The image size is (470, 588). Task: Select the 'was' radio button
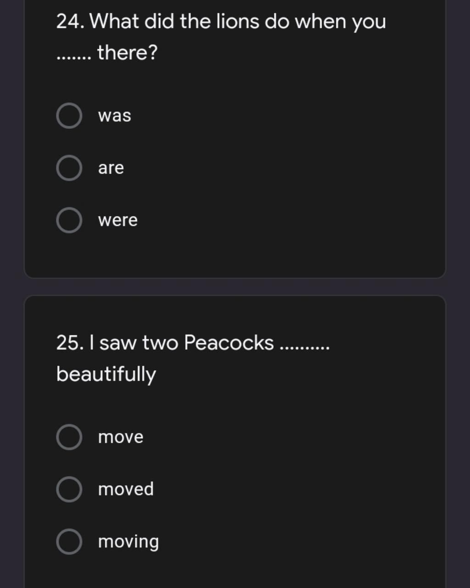coord(69,116)
